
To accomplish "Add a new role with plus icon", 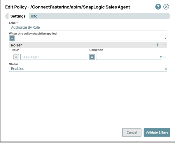I will pos(157,45).
